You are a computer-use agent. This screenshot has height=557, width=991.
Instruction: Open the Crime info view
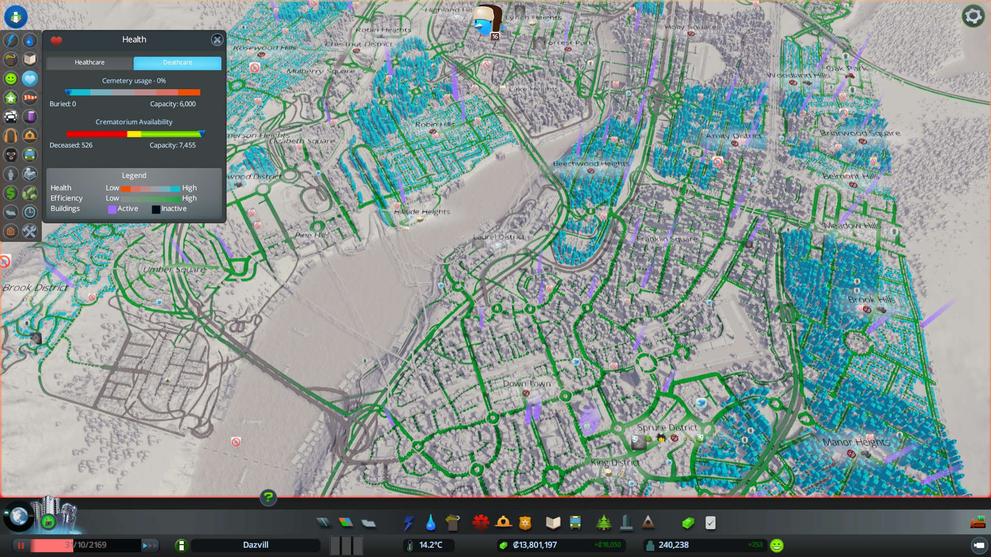[x=11, y=155]
